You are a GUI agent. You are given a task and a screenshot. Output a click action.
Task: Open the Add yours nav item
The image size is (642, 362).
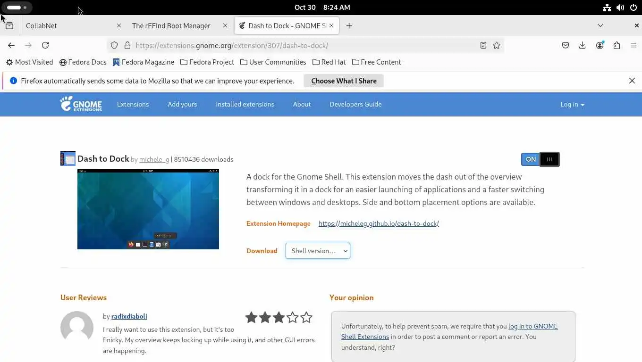pos(182,104)
